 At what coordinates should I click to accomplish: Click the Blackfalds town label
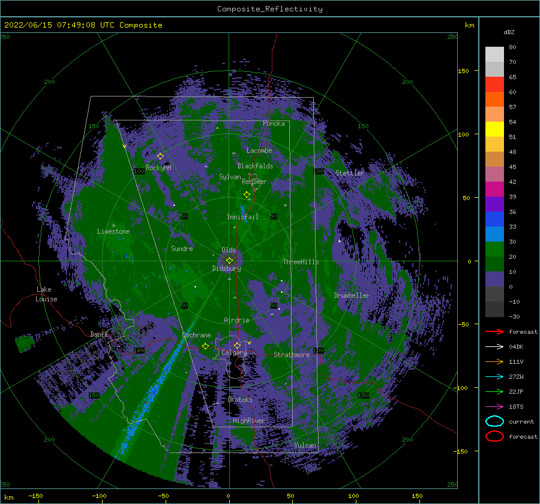coord(255,166)
